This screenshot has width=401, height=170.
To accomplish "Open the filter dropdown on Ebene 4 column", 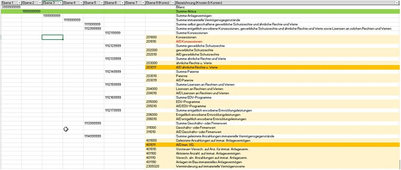I will tap(81, 3).
